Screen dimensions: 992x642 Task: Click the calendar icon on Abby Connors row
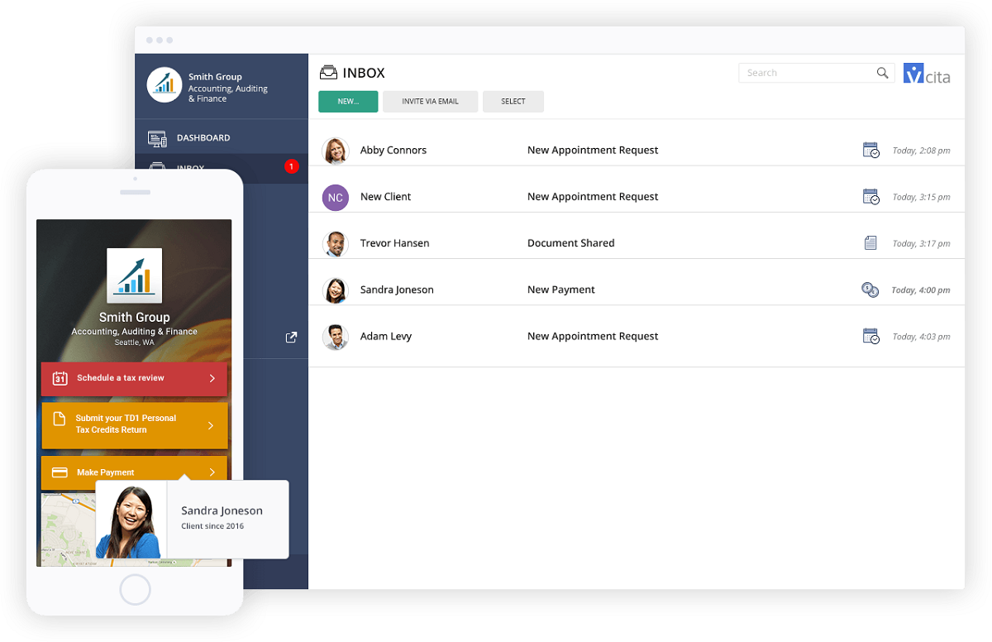tap(870, 151)
